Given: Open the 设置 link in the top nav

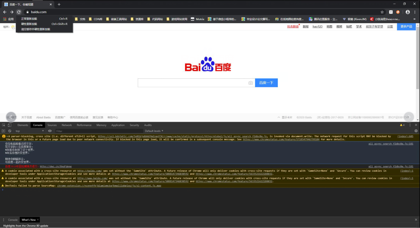Looking at the screenshot, I should 390,26.
